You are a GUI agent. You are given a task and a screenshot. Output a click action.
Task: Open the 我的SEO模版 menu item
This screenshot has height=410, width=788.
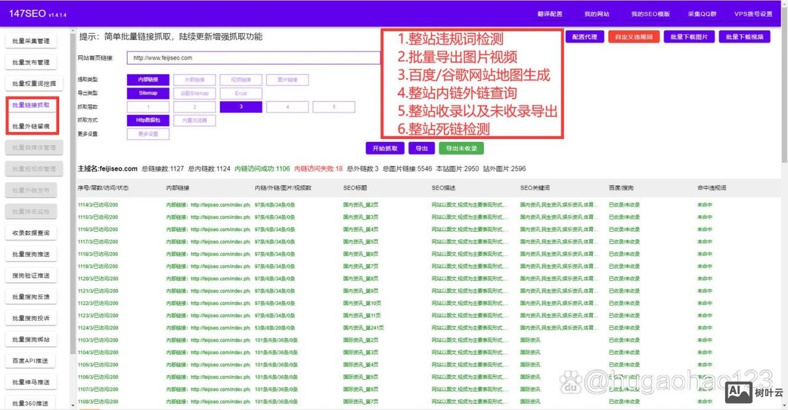coord(649,14)
